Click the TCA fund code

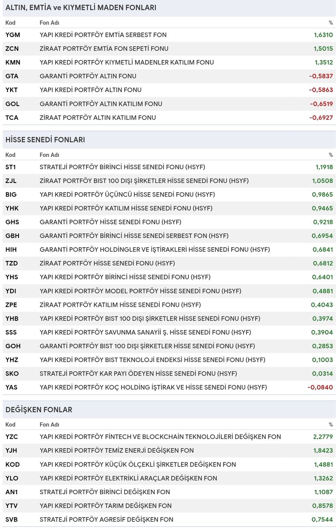pos(12,118)
